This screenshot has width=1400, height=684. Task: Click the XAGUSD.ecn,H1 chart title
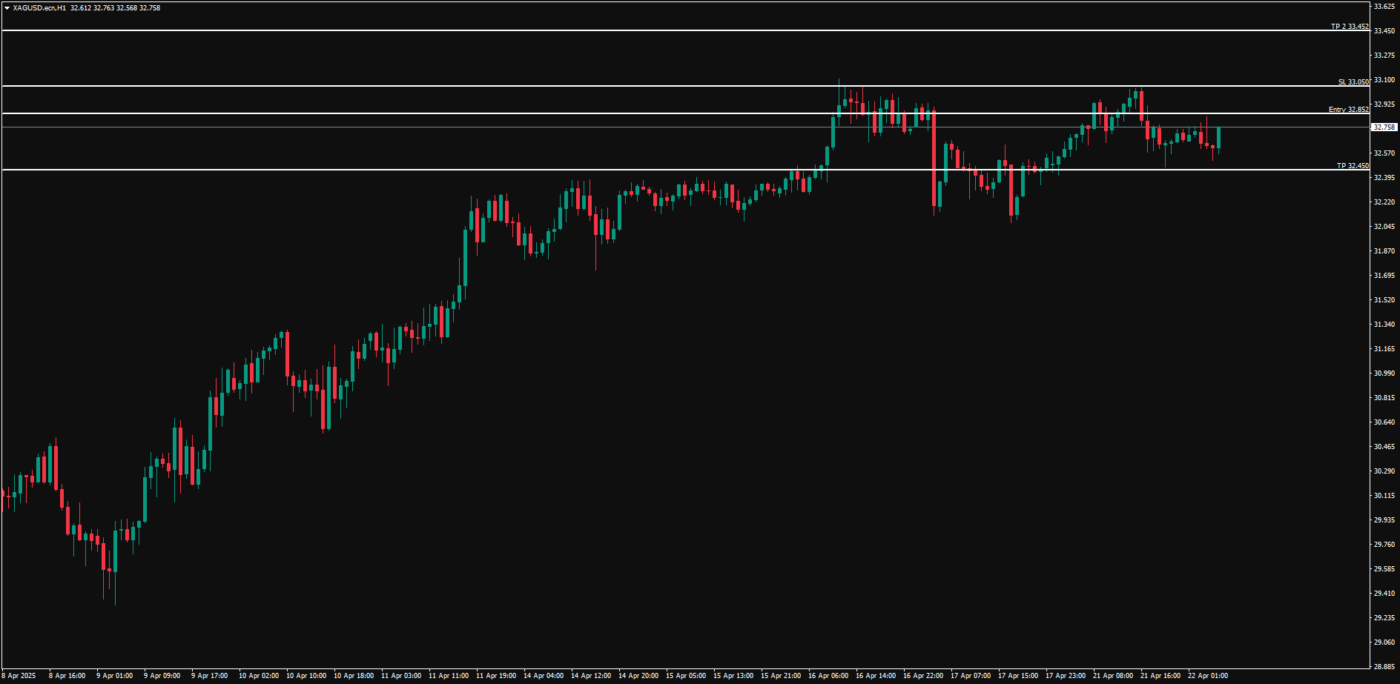click(39, 8)
